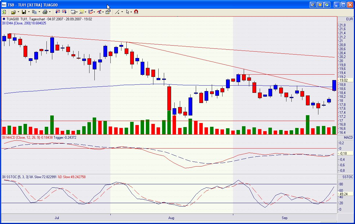Click the undo arrow icon
Image resolution: width=355 pixels, height=224 pixels.
58,12
